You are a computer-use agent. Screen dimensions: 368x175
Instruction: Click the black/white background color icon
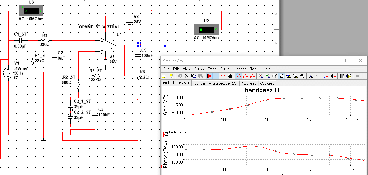click(x=229, y=76)
